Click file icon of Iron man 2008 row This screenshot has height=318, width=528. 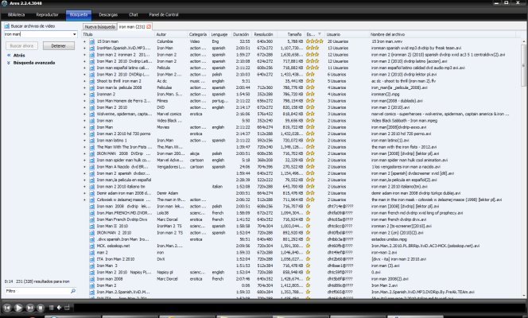coord(92,279)
